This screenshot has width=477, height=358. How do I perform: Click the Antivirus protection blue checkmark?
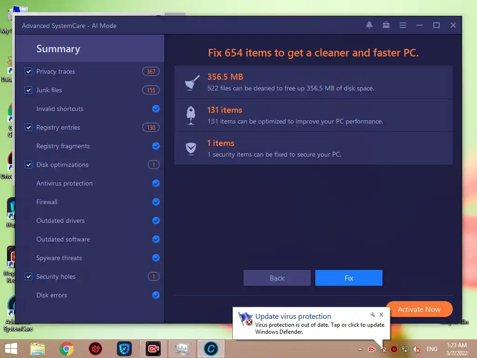pyautogui.click(x=156, y=183)
